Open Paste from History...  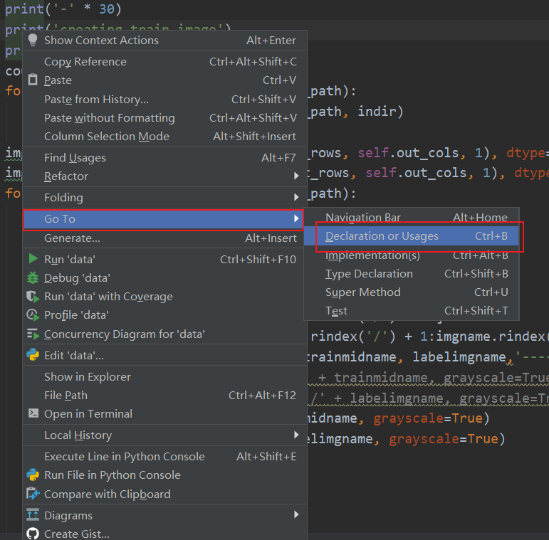pos(165,100)
